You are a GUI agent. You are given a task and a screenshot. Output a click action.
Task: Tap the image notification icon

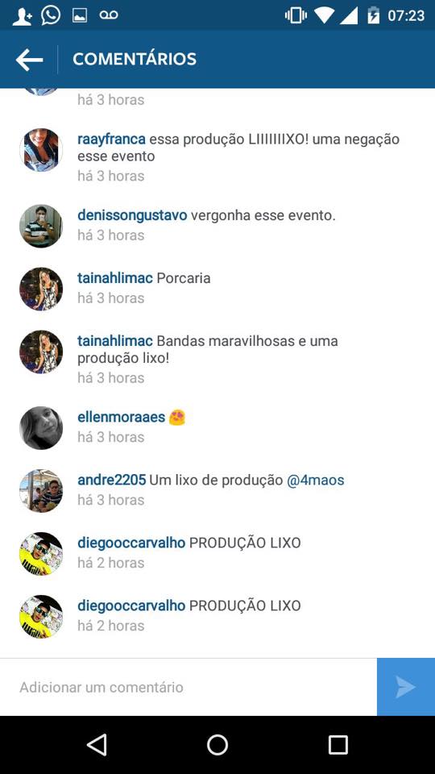coord(80,15)
